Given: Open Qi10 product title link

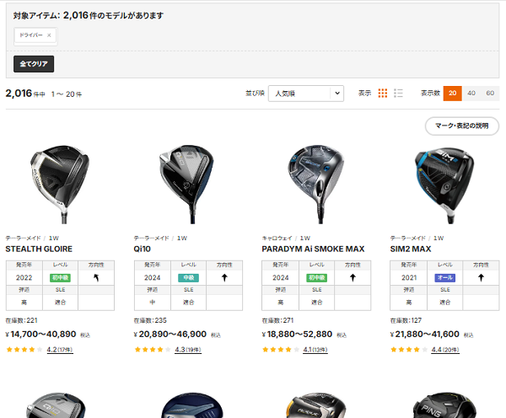Looking at the screenshot, I should click(x=142, y=249).
